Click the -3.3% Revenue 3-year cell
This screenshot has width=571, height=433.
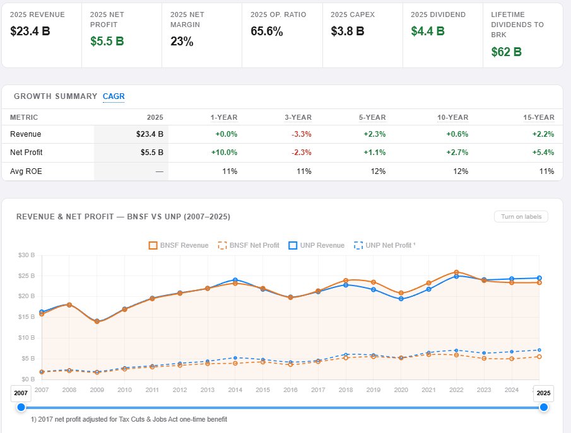click(x=302, y=134)
